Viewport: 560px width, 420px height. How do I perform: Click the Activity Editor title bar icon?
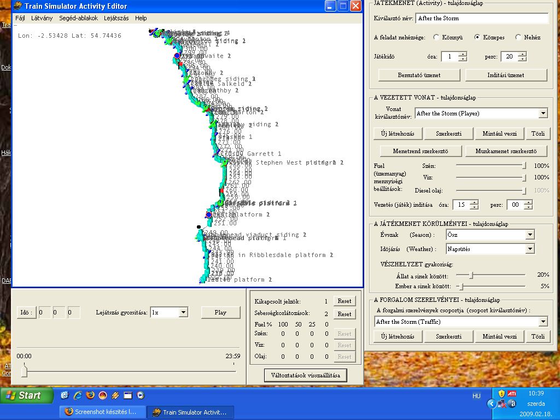coord(18,6)
